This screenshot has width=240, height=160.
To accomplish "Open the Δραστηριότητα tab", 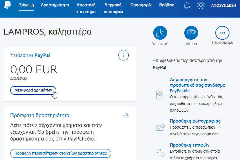I will click(55, 5).
